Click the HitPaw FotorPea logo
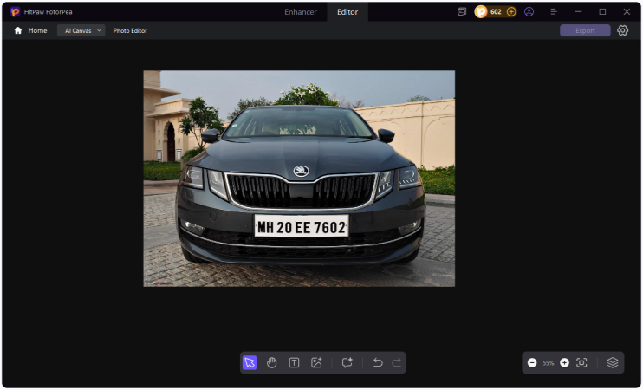Viewport: 643px width, 390px height. click(x=16, y=12)
